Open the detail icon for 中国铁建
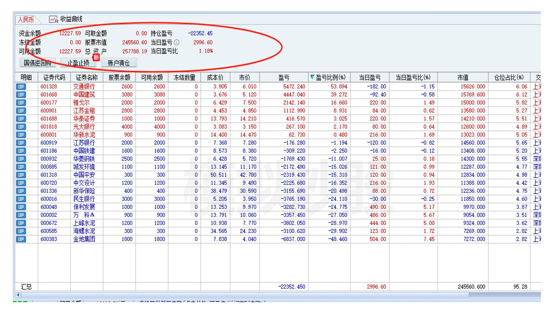Screen dimensions: 550x309 point(21,151)
